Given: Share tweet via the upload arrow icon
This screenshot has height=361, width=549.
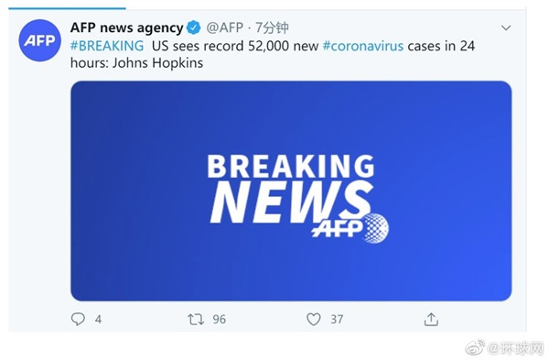Looking at the screenshot, I should 431,319.
